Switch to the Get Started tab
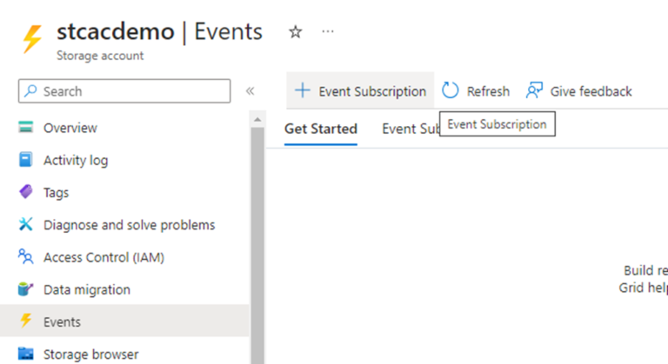 [321, 129]
